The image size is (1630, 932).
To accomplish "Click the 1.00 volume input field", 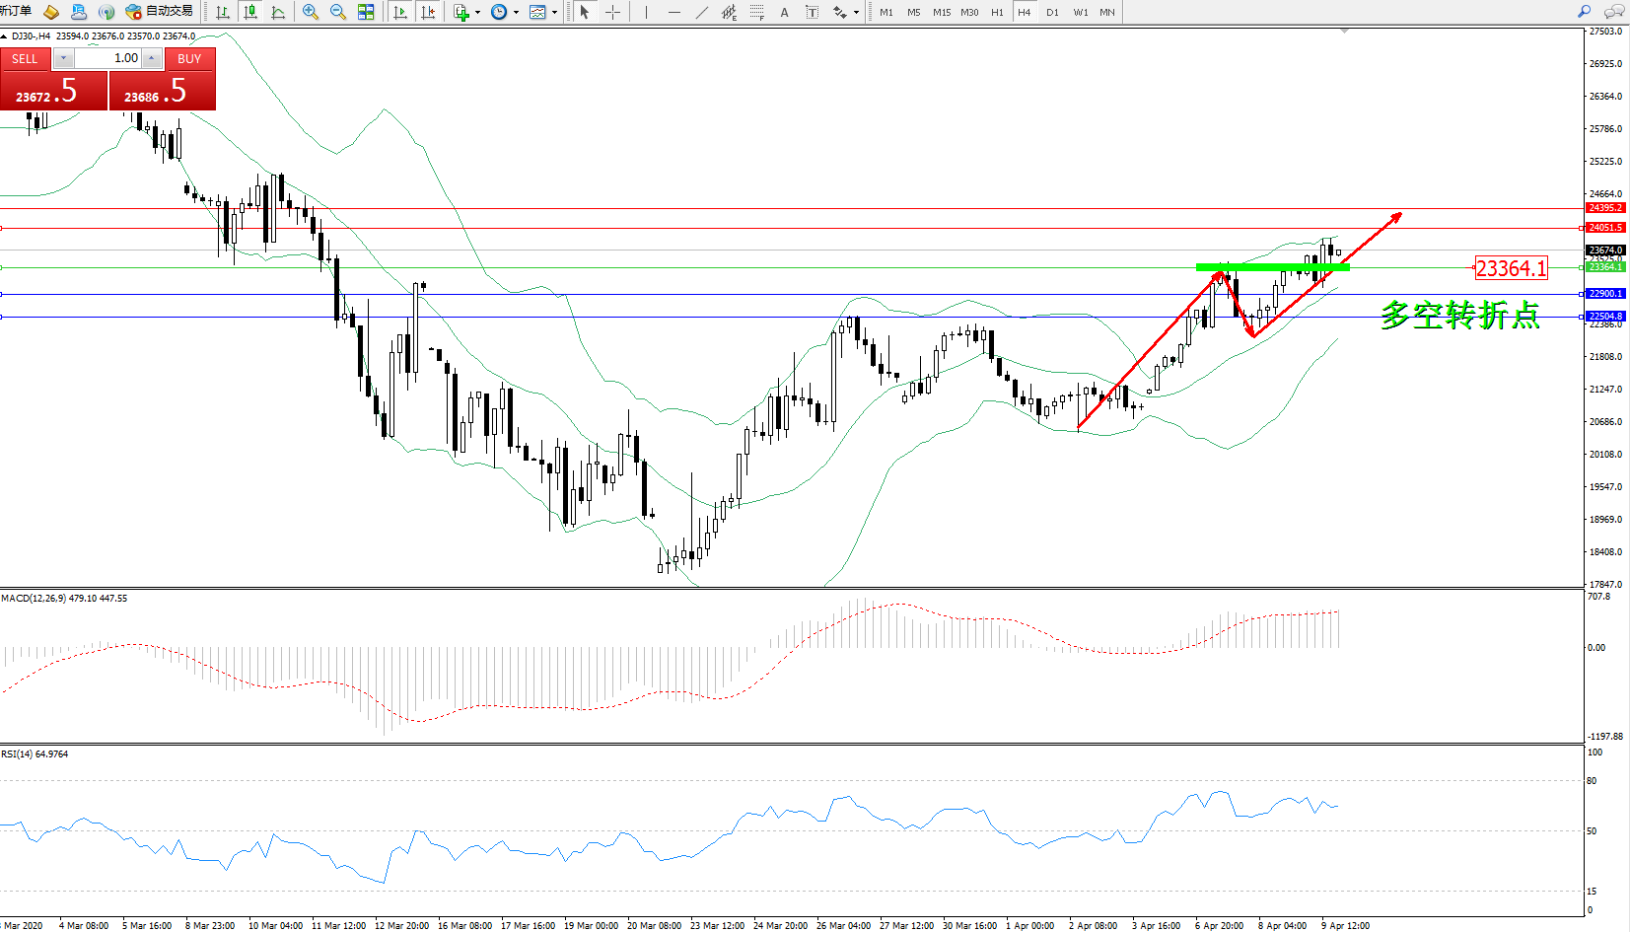I will click(108, 59).
